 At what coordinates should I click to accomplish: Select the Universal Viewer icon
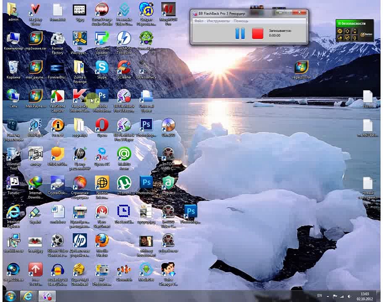click(x=146, y=101)
